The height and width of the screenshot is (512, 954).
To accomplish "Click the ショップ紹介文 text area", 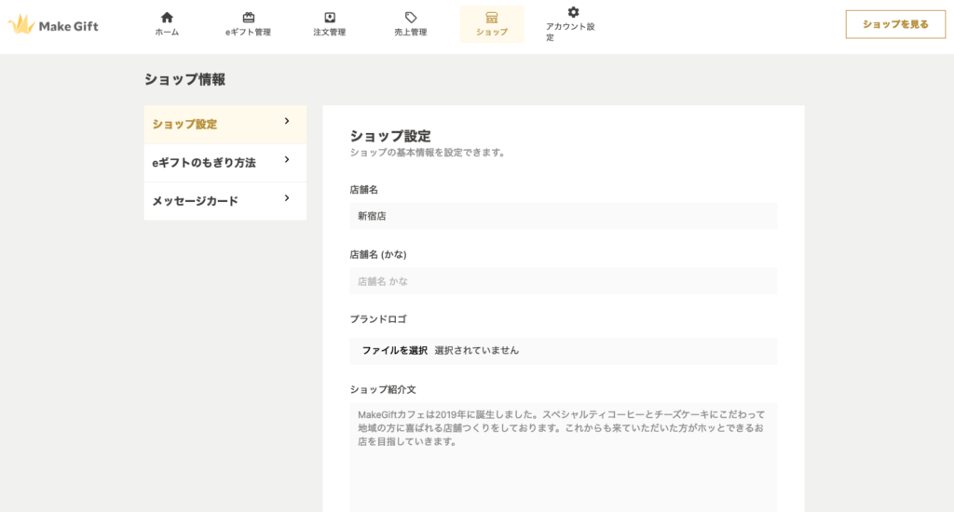I will coord(564,457).
